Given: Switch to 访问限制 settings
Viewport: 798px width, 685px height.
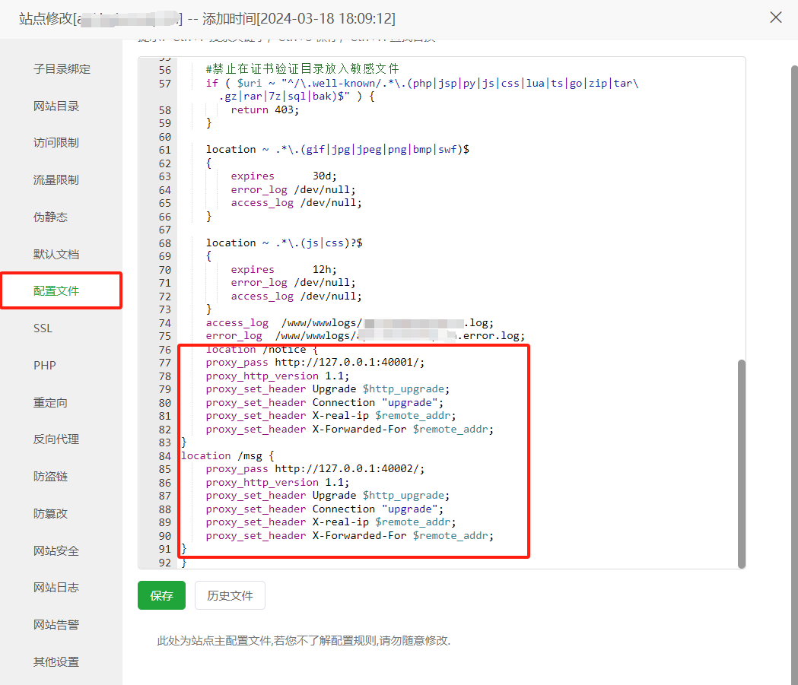Looking at the screenshot, I should tap(56, 143).
